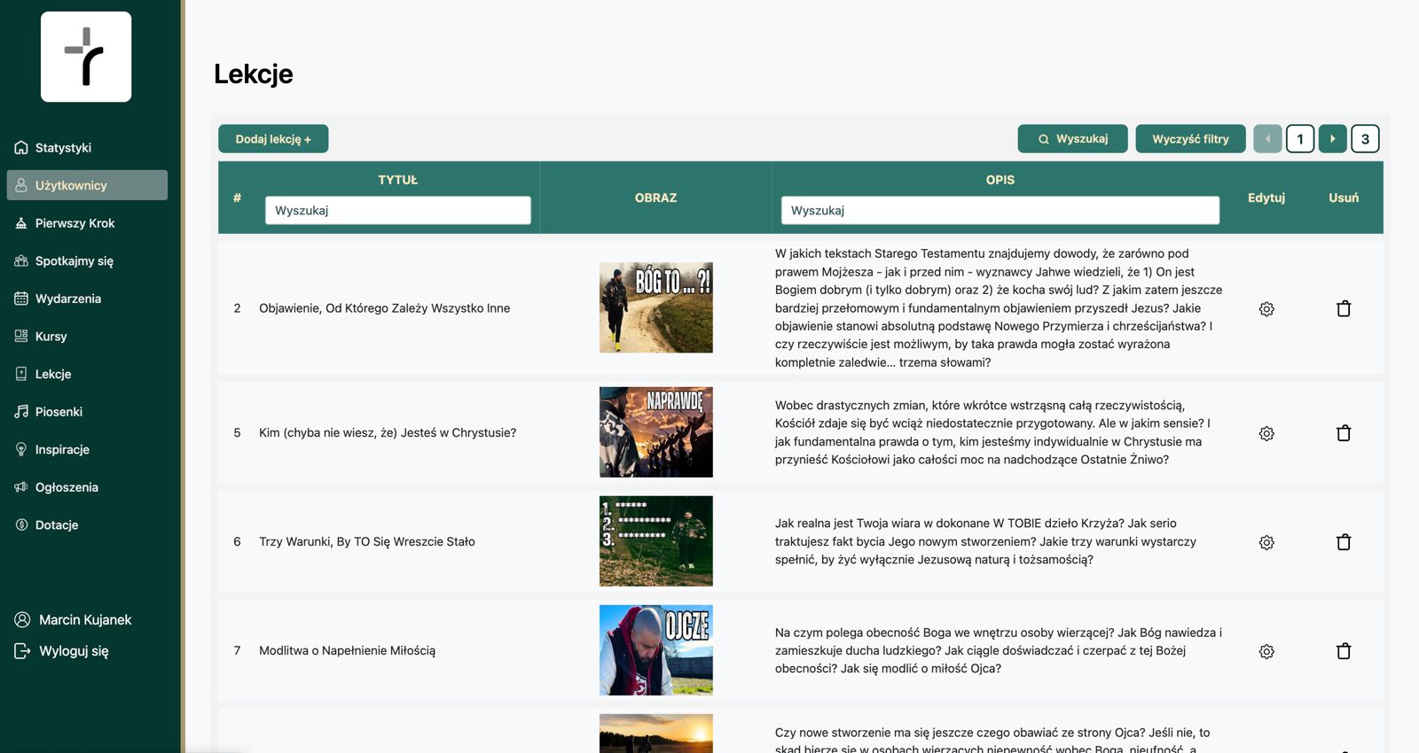Open the BÓG TO...?! lesson thumbnail
The image size is (1419, 753).
point(656,307)
